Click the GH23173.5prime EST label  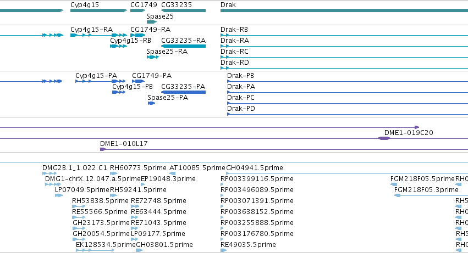(101, 223)
